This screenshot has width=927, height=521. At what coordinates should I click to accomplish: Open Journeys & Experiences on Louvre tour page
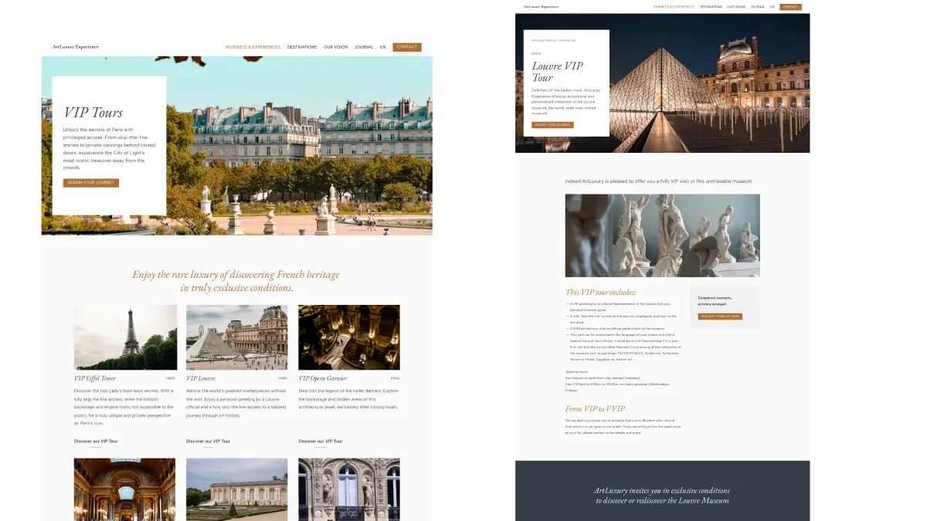[x=674, y=7]
